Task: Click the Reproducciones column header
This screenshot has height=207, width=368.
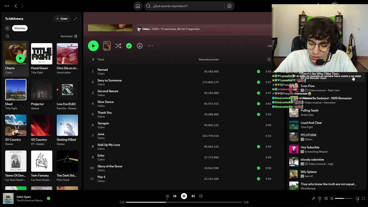Action: point(209,60)
